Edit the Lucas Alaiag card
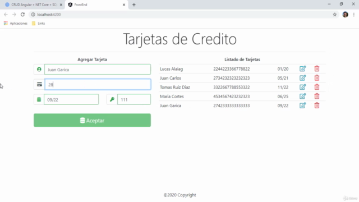 (302, 68)
